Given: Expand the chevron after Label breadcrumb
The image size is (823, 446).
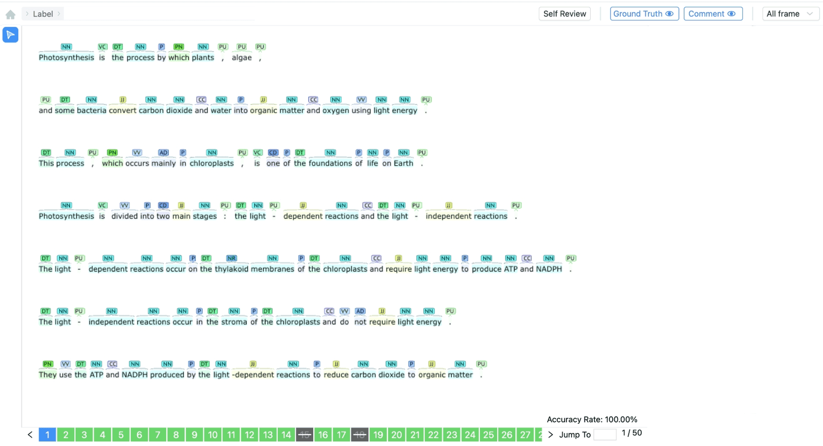Looking at the screenshot, I should (x=59, y=14).
